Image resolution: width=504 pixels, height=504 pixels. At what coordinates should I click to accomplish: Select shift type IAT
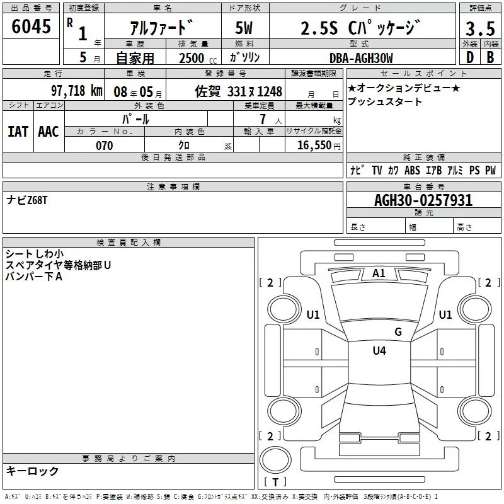18,132
